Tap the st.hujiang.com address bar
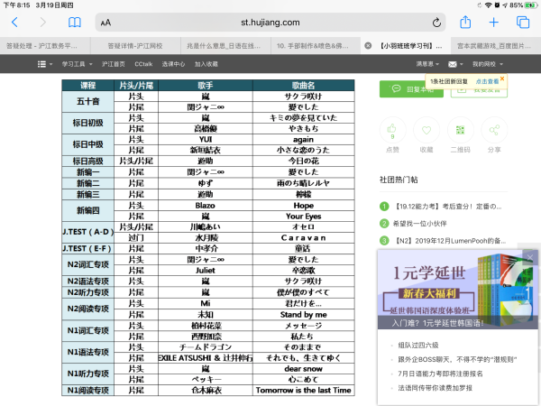Image resolution: width=541 pixels, height=406 pixels. pyautogui.click(x=270, y=23)
